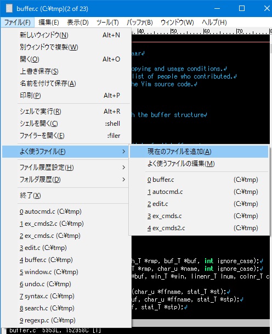
Task: Open the よく使うファイル(F) submenu
Action: (65, 152)
